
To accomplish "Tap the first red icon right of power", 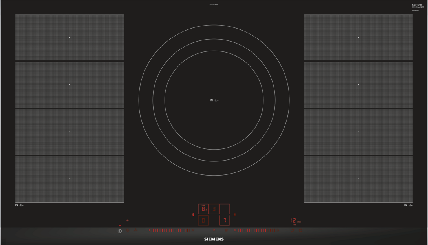I will (128, 230).
